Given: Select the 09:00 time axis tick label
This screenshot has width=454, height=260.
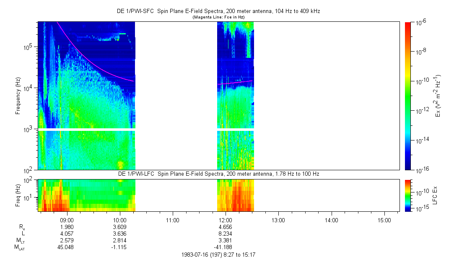Looking at the screenshot, I should pyautogui.click(x=67, y=220).
